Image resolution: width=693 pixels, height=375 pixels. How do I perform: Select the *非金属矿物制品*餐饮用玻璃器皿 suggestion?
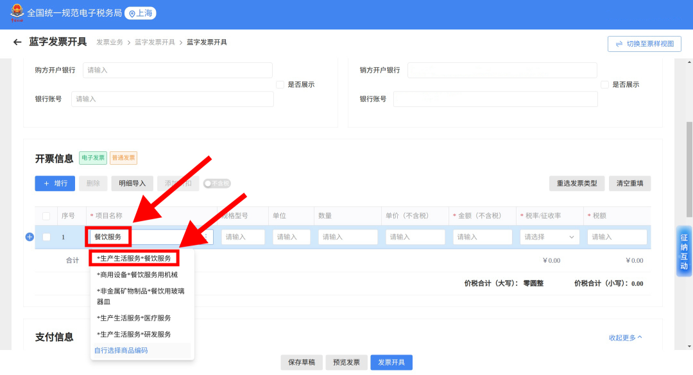tap(141, 296)
